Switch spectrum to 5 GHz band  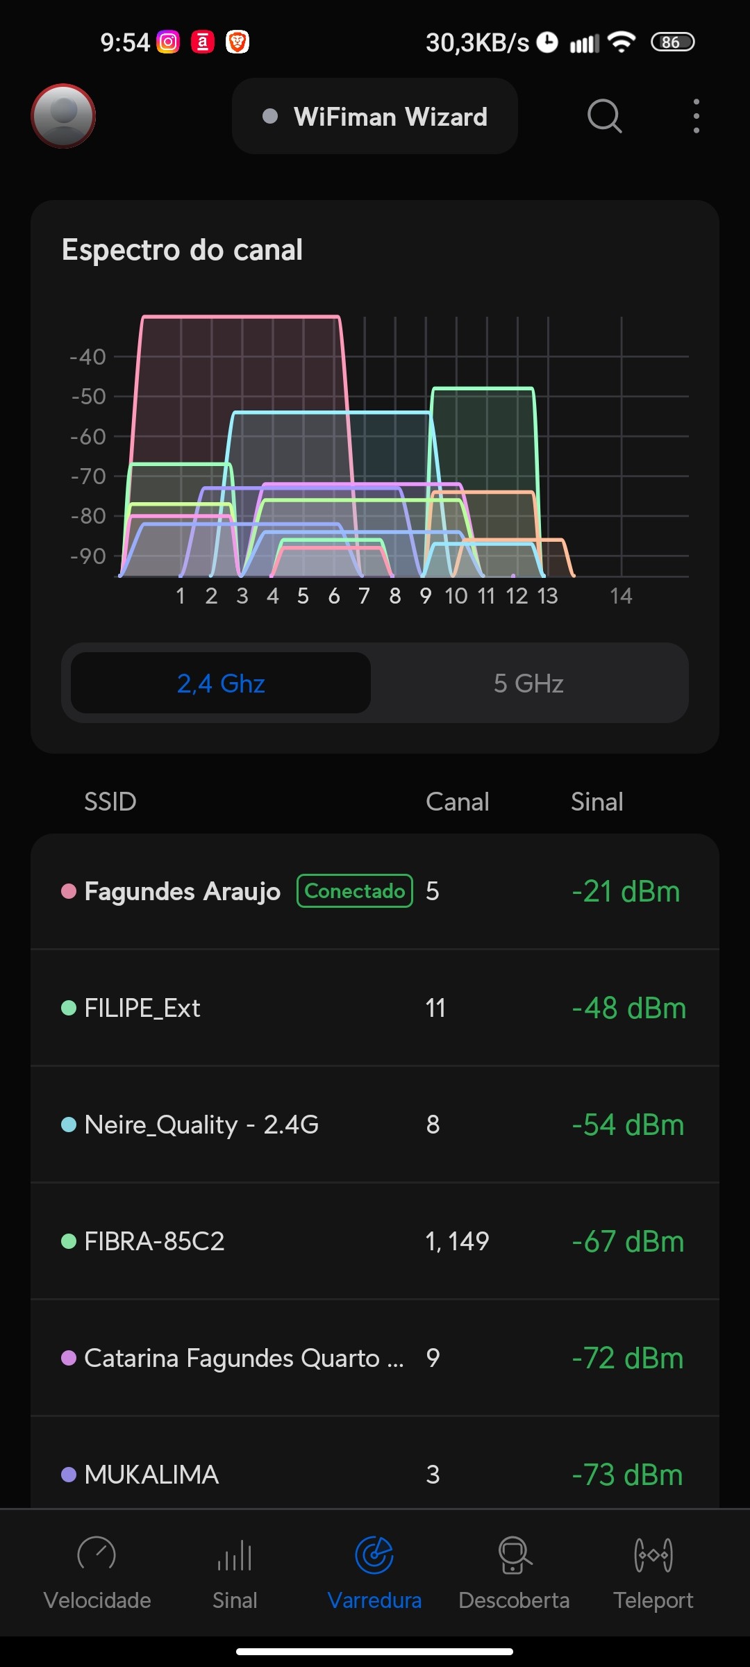tap(528, 683)
